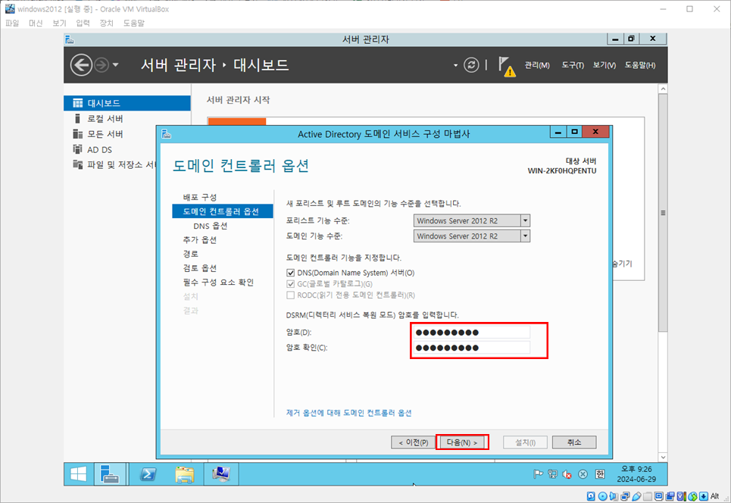Click the network tray icon
Viewport: 731px width, 503px height.
click(552, 474)
